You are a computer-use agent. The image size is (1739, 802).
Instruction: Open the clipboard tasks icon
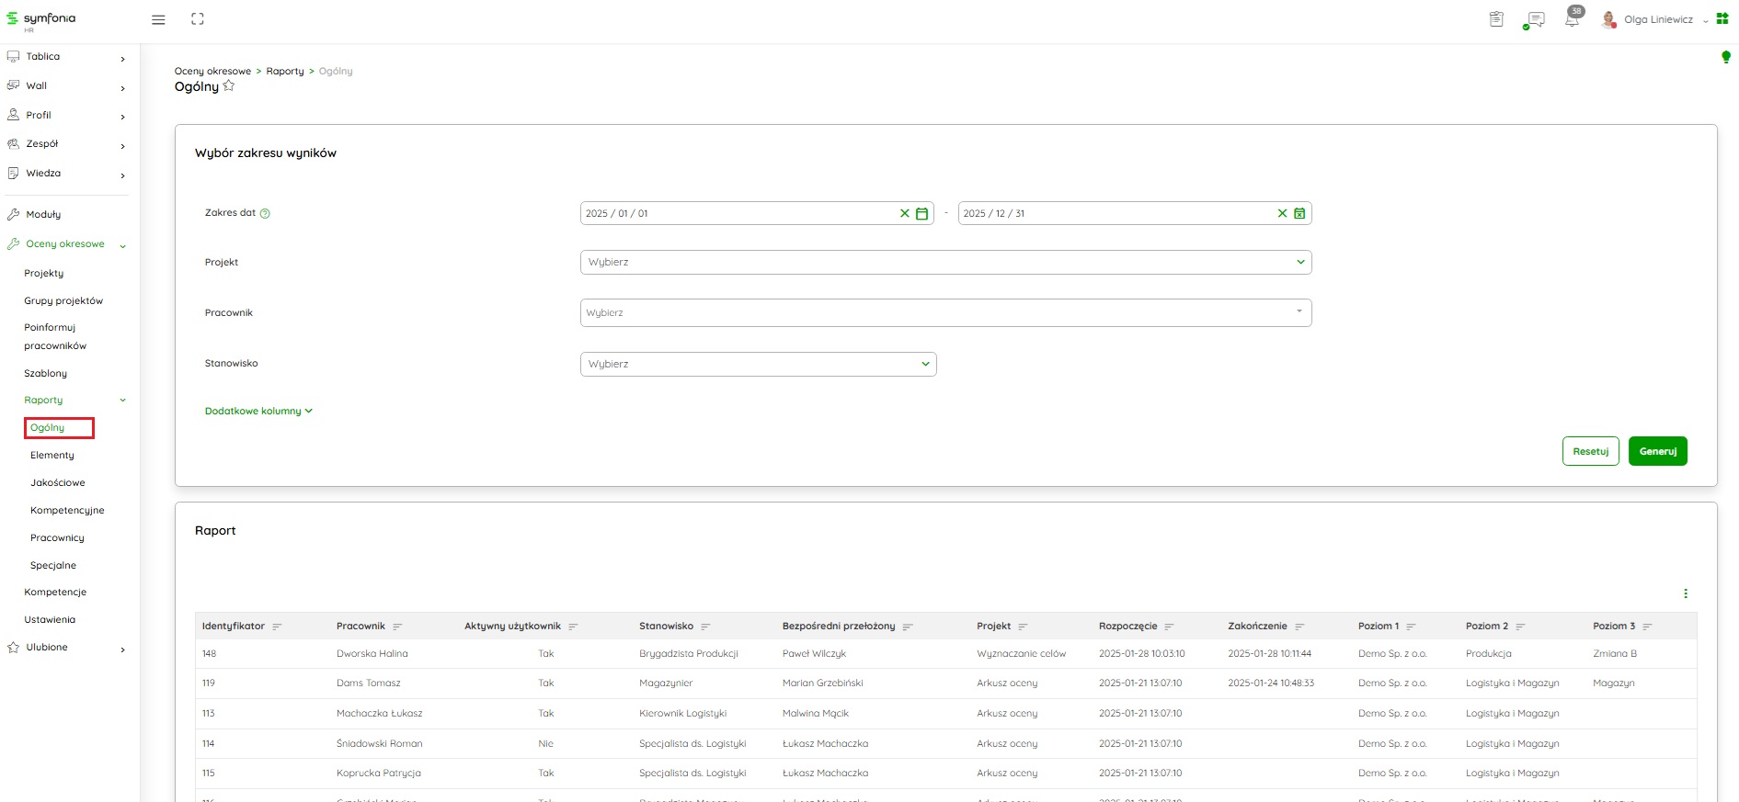(x=1496, y=19)
